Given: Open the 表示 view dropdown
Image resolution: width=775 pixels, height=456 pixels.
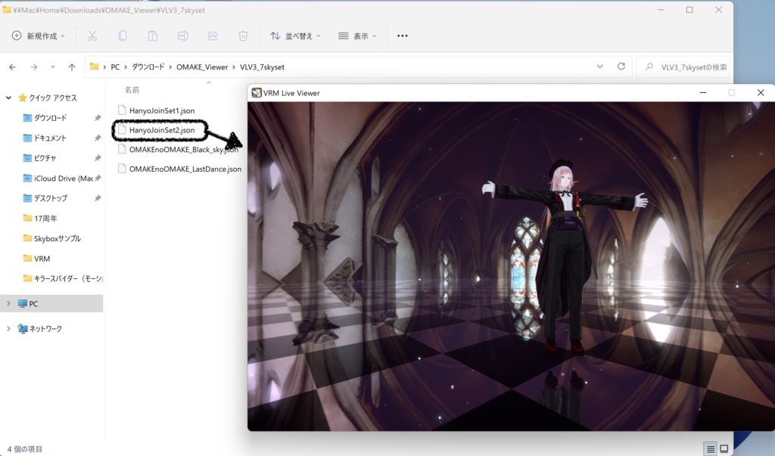Looking at the screenshot, I should pos(357,36).
